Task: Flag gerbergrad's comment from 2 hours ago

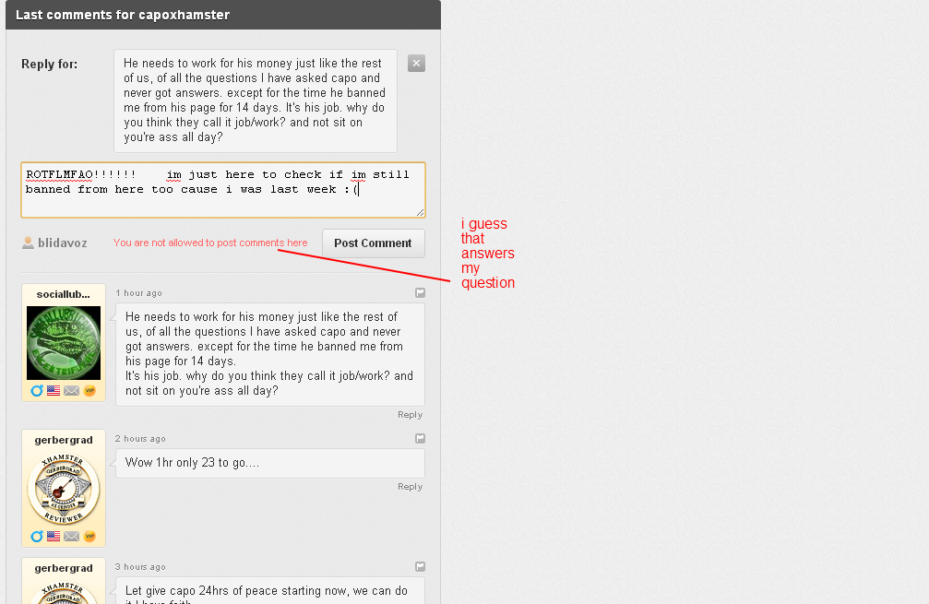Action: coord(420,438)
